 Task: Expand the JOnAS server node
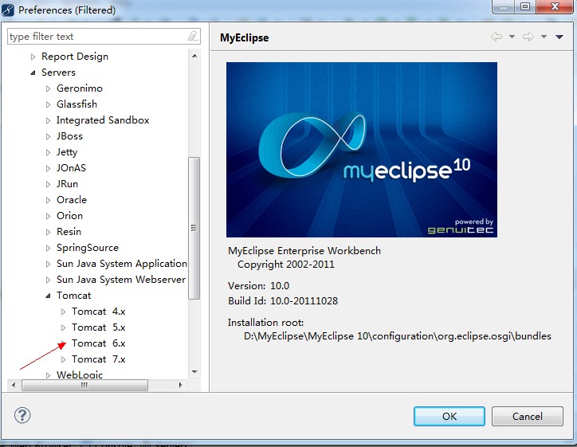point(48,168)
